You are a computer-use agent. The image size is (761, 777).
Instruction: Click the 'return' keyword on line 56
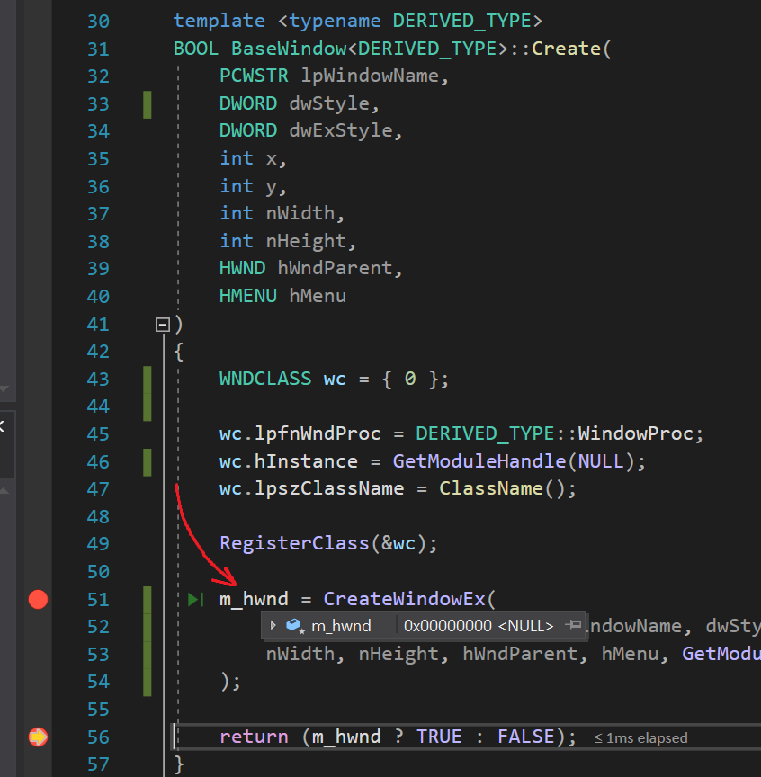254,737
